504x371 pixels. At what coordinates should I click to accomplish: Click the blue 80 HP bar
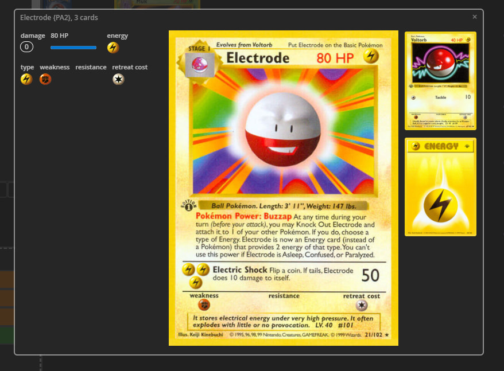[x=73, y=48]
